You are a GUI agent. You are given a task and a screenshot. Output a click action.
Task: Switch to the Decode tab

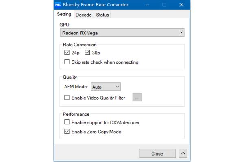[x=84, y=15]
